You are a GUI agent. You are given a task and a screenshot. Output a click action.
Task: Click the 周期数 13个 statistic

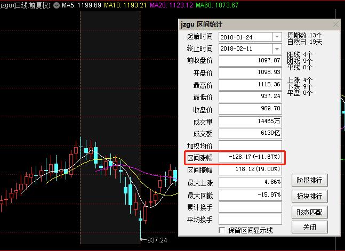(304, 35)
